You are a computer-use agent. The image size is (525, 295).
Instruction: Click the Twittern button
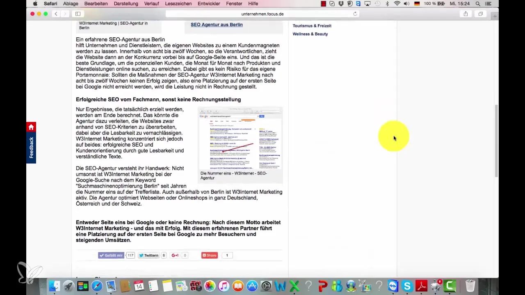[x=148, y=255]
